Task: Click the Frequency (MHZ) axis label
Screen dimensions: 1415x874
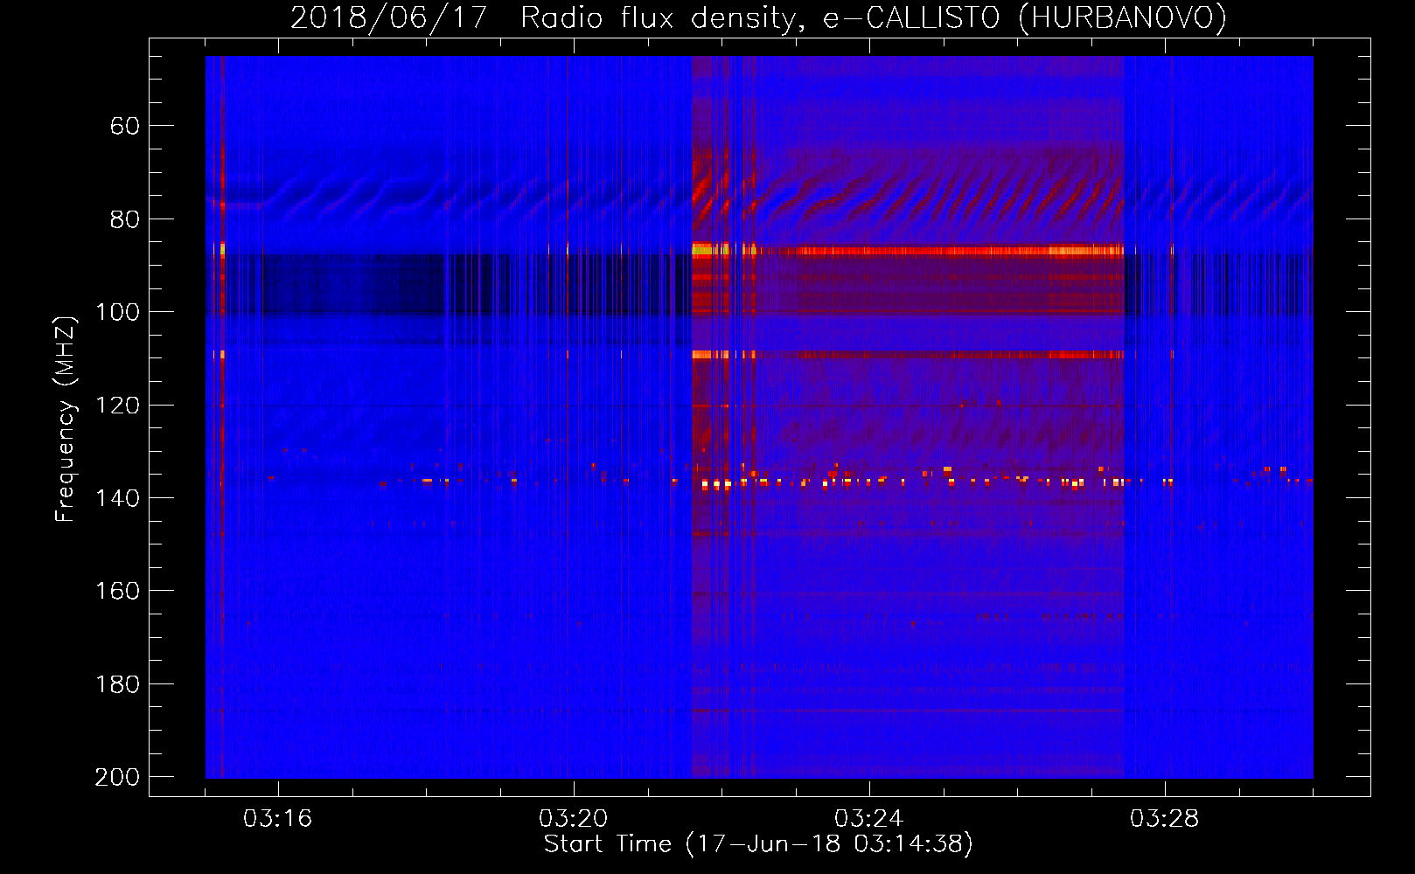Action: click(66, 419)
